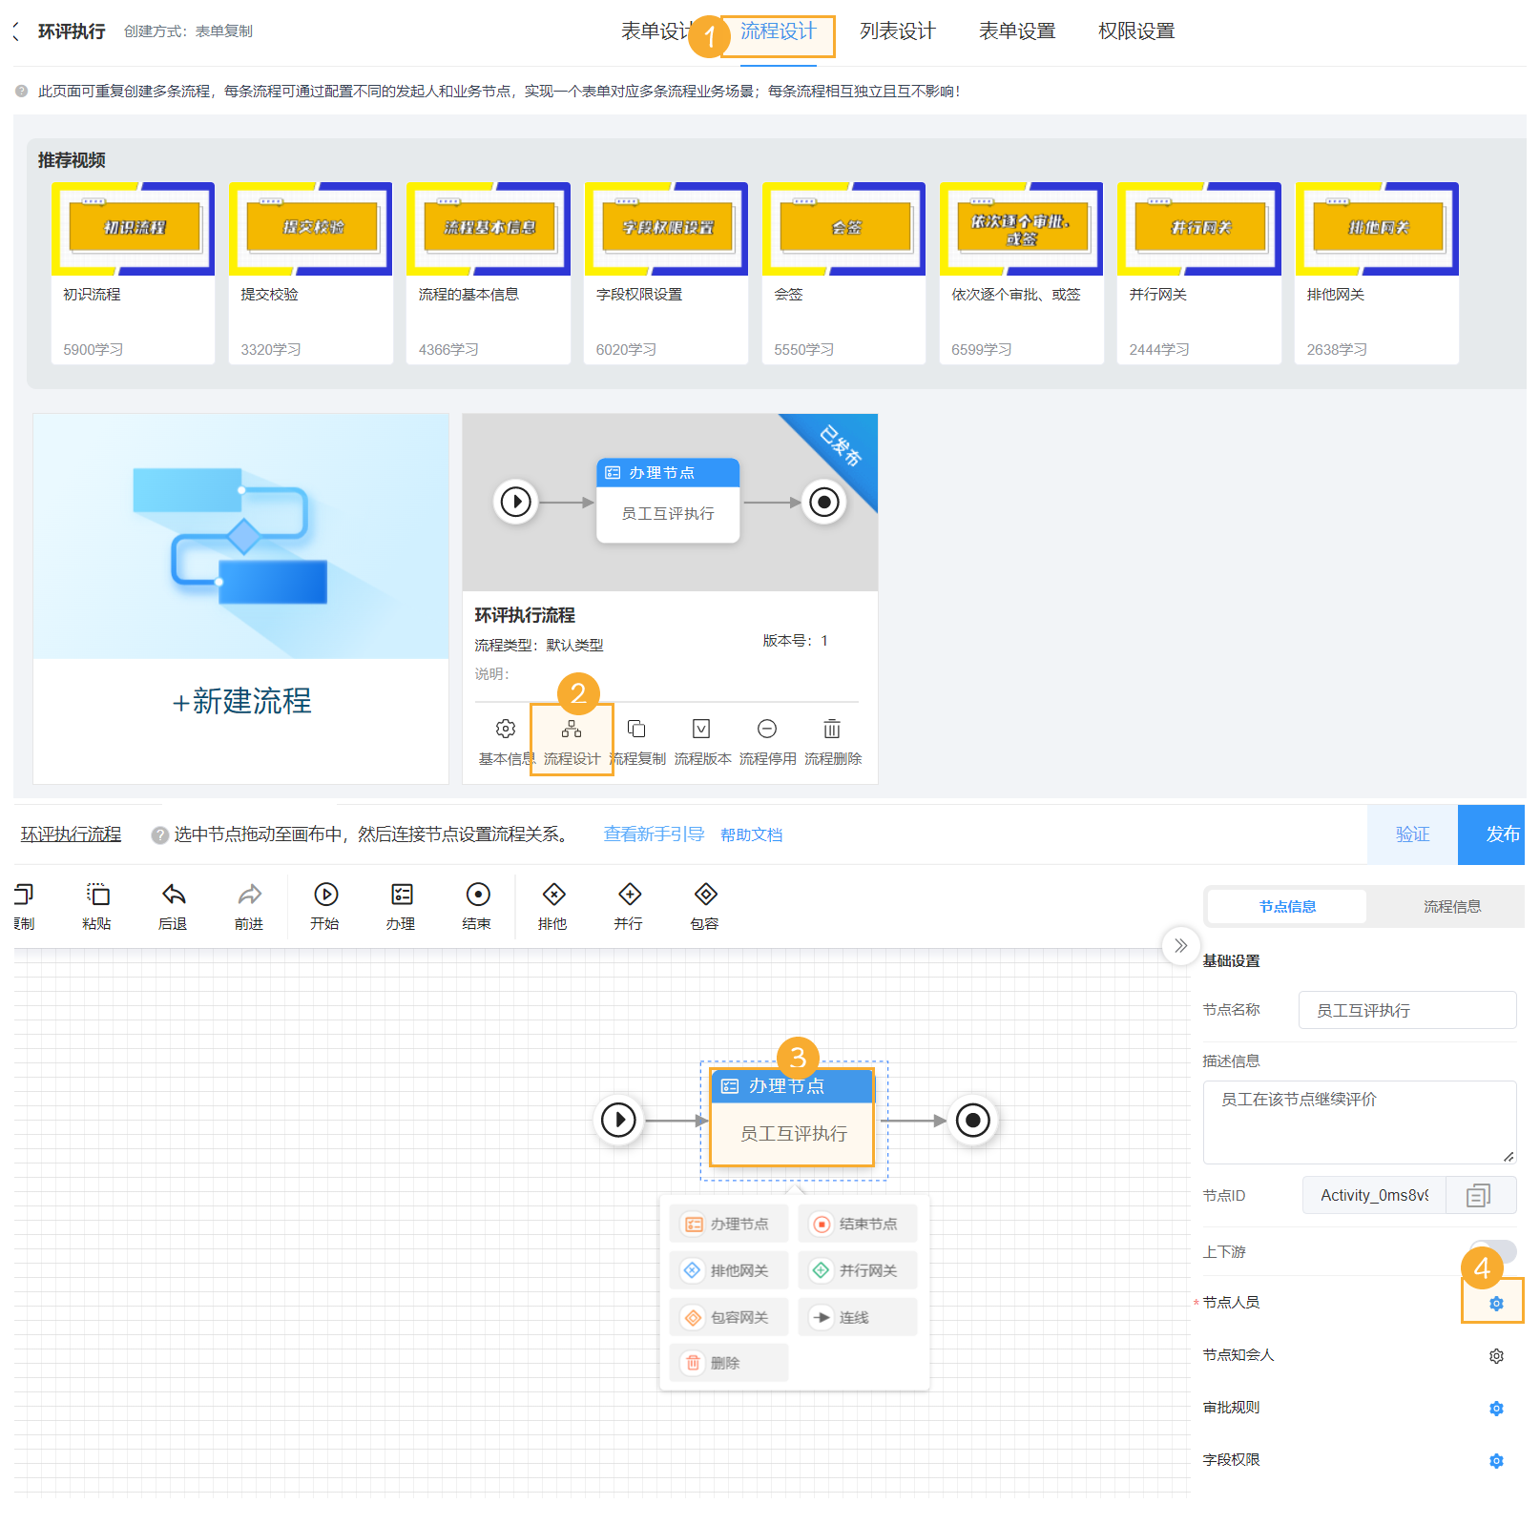This screenshot has height=1524, width=1540.
Task: Click the 后退 undo icon
Action: coord(173,904)
